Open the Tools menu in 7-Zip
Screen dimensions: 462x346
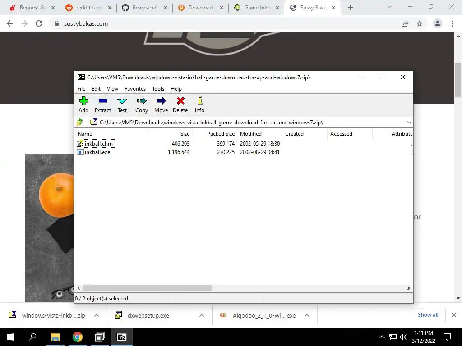point(158,89)
